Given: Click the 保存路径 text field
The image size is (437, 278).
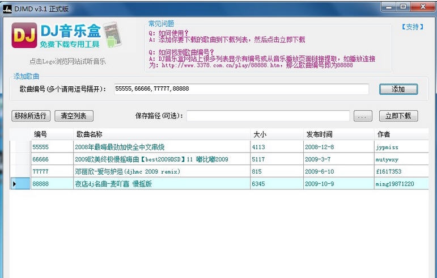Looking at the screenshot, I should coord(268,116).
